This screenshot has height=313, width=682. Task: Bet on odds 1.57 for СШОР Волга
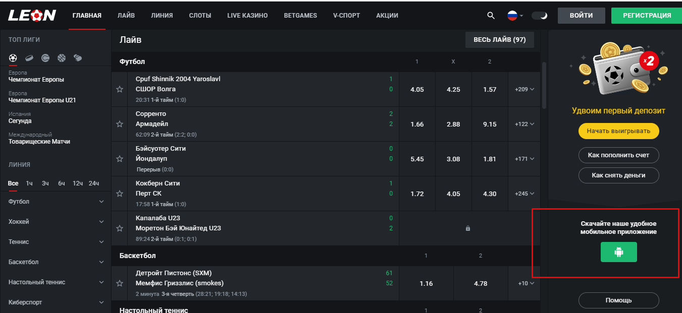pos(490,89)
